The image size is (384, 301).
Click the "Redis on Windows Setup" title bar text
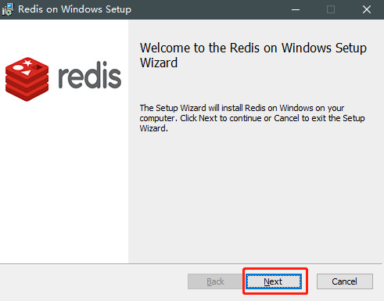click(x=74, y=9)
